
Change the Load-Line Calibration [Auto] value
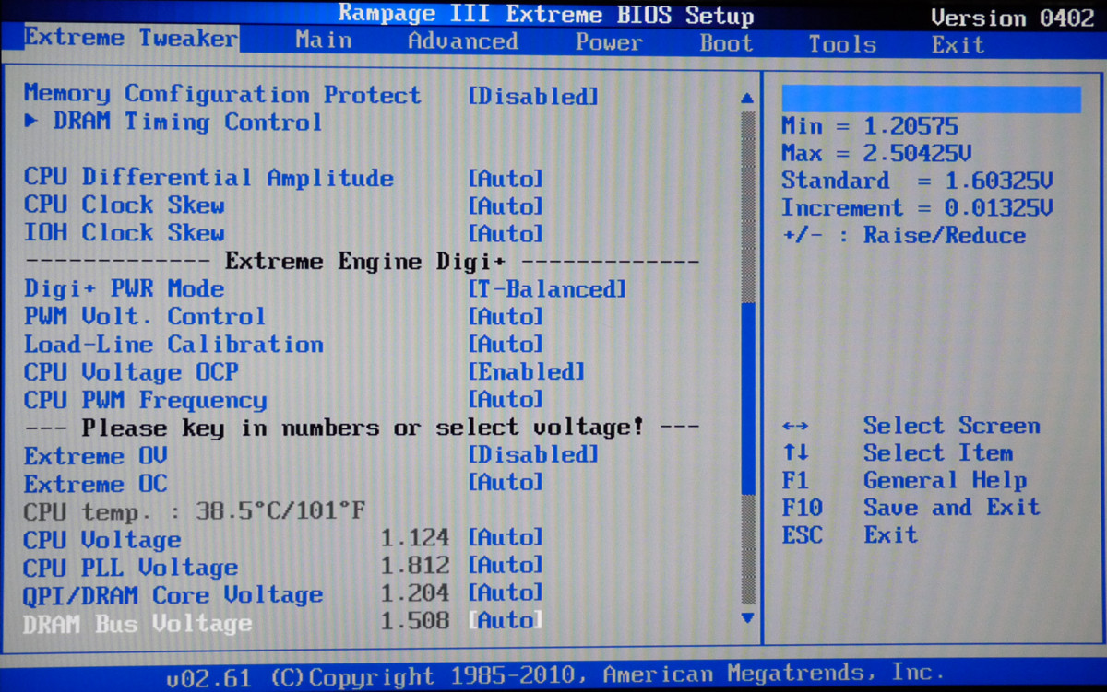(x=506, y=345)
